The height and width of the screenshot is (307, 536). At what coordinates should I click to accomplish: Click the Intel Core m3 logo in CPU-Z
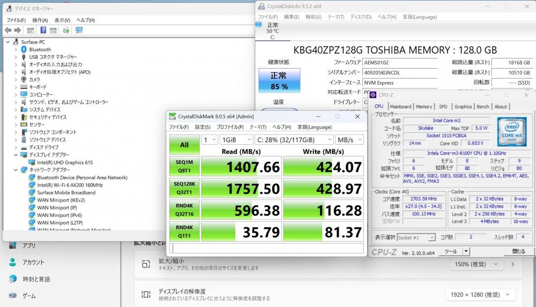click(x=512, y=132)
